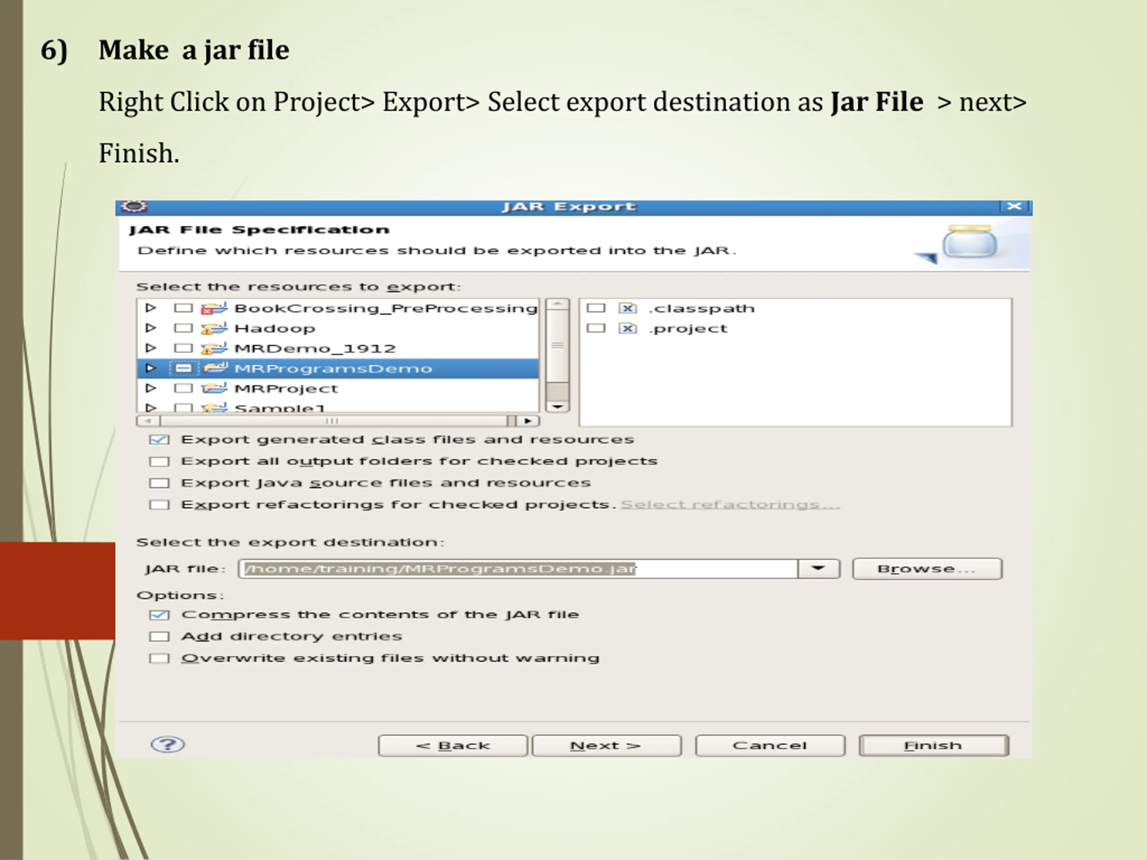Image resolution: width=1147 pixels, height=860 pixels.
Task: Expand the BookCrossing_PreProcessing tree node
Action: [151, 308]
